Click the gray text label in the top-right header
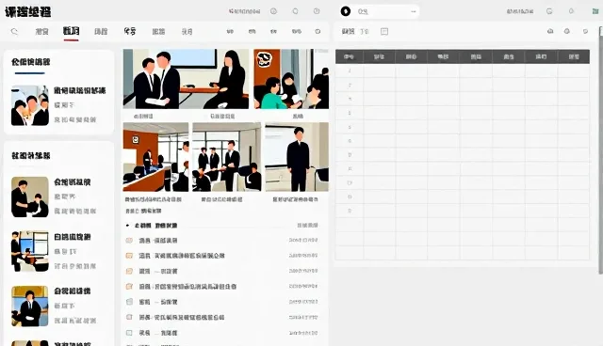Image resolution: width=603 pixels, height=346 pixels. click(520, 11)
